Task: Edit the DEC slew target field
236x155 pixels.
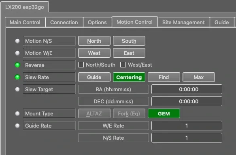Action: click(x=187, y=101)
